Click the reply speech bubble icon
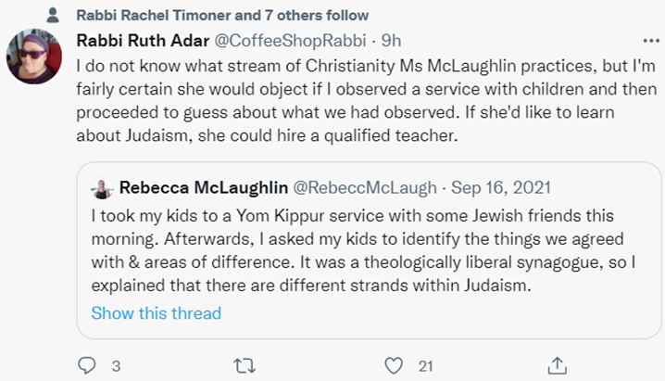Image resolution: width=665 pixels, height=381 pixels. (x=87, y=365)
